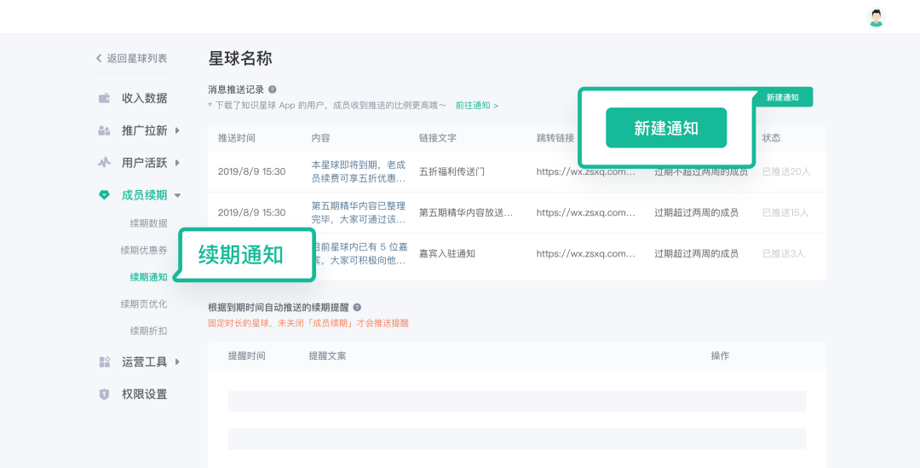920x468 pixels.
Task: Click target cell in 嘉宾入驻通知 row
Action: [x=697, y=254]
